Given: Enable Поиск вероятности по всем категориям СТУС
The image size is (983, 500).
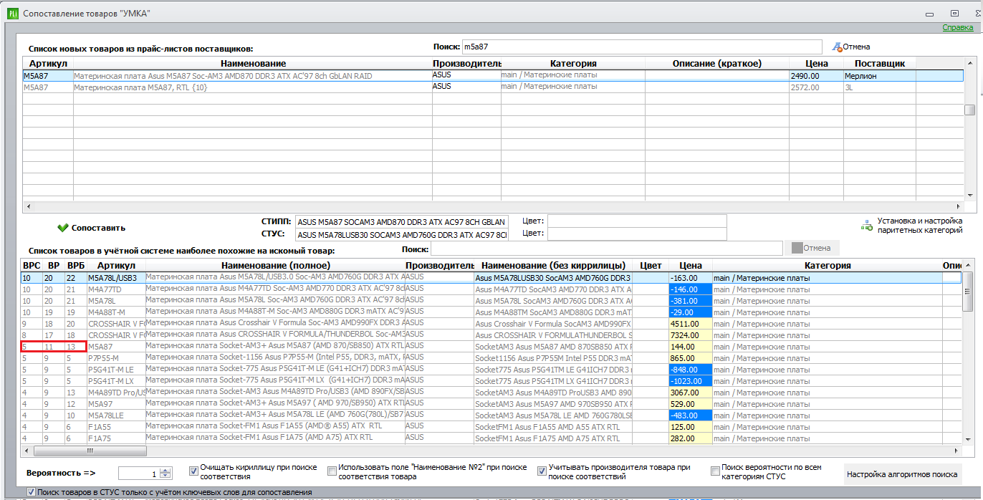Looking at the screenshot, I should 715,471.
